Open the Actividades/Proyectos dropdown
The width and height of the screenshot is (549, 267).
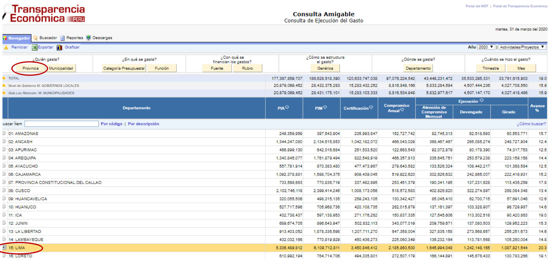522,47
